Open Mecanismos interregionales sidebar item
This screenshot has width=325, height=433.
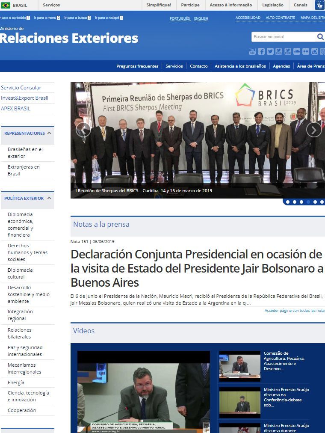click(x=24, y=368)
